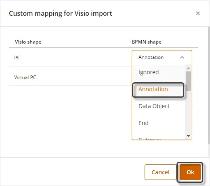210x186 pixels.
Task: Click the BPMN shape column header
Action: click(147, 42)
